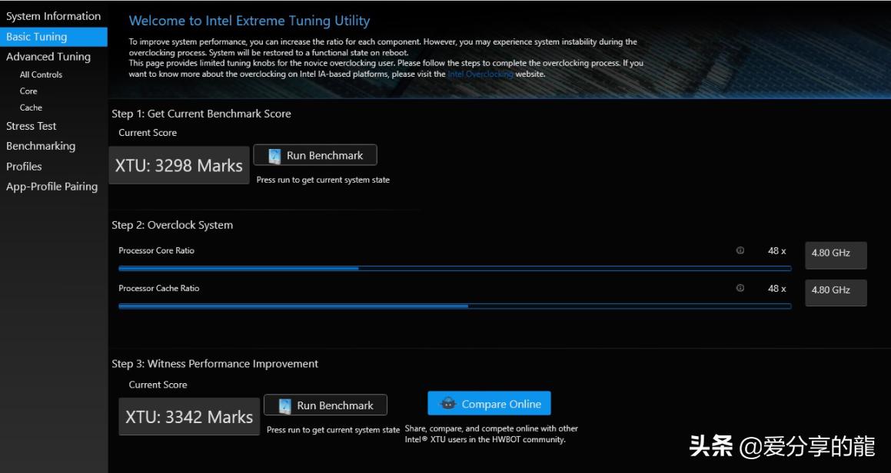Screen dimensions: 891x473
Task: Click the core 4.80 GHz value box
Action: tap(835, 253)
